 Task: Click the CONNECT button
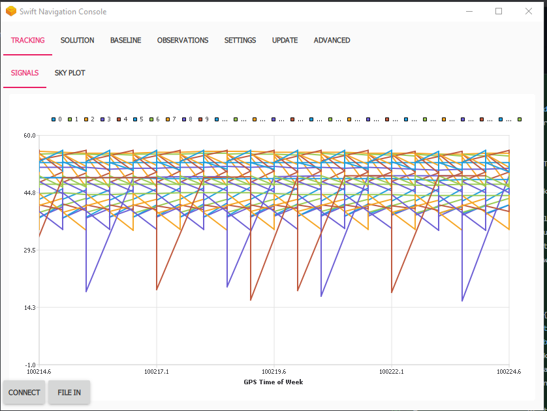click(x=24, y=393)
